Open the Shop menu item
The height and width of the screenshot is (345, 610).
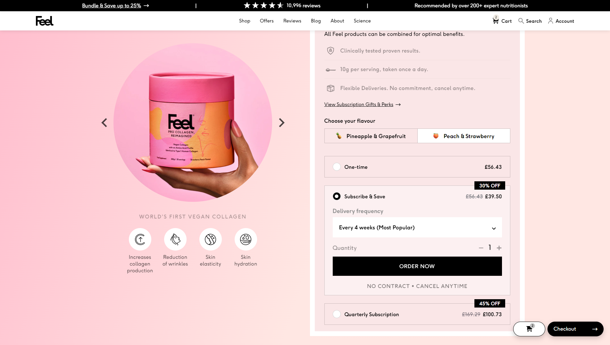point(244,21)
